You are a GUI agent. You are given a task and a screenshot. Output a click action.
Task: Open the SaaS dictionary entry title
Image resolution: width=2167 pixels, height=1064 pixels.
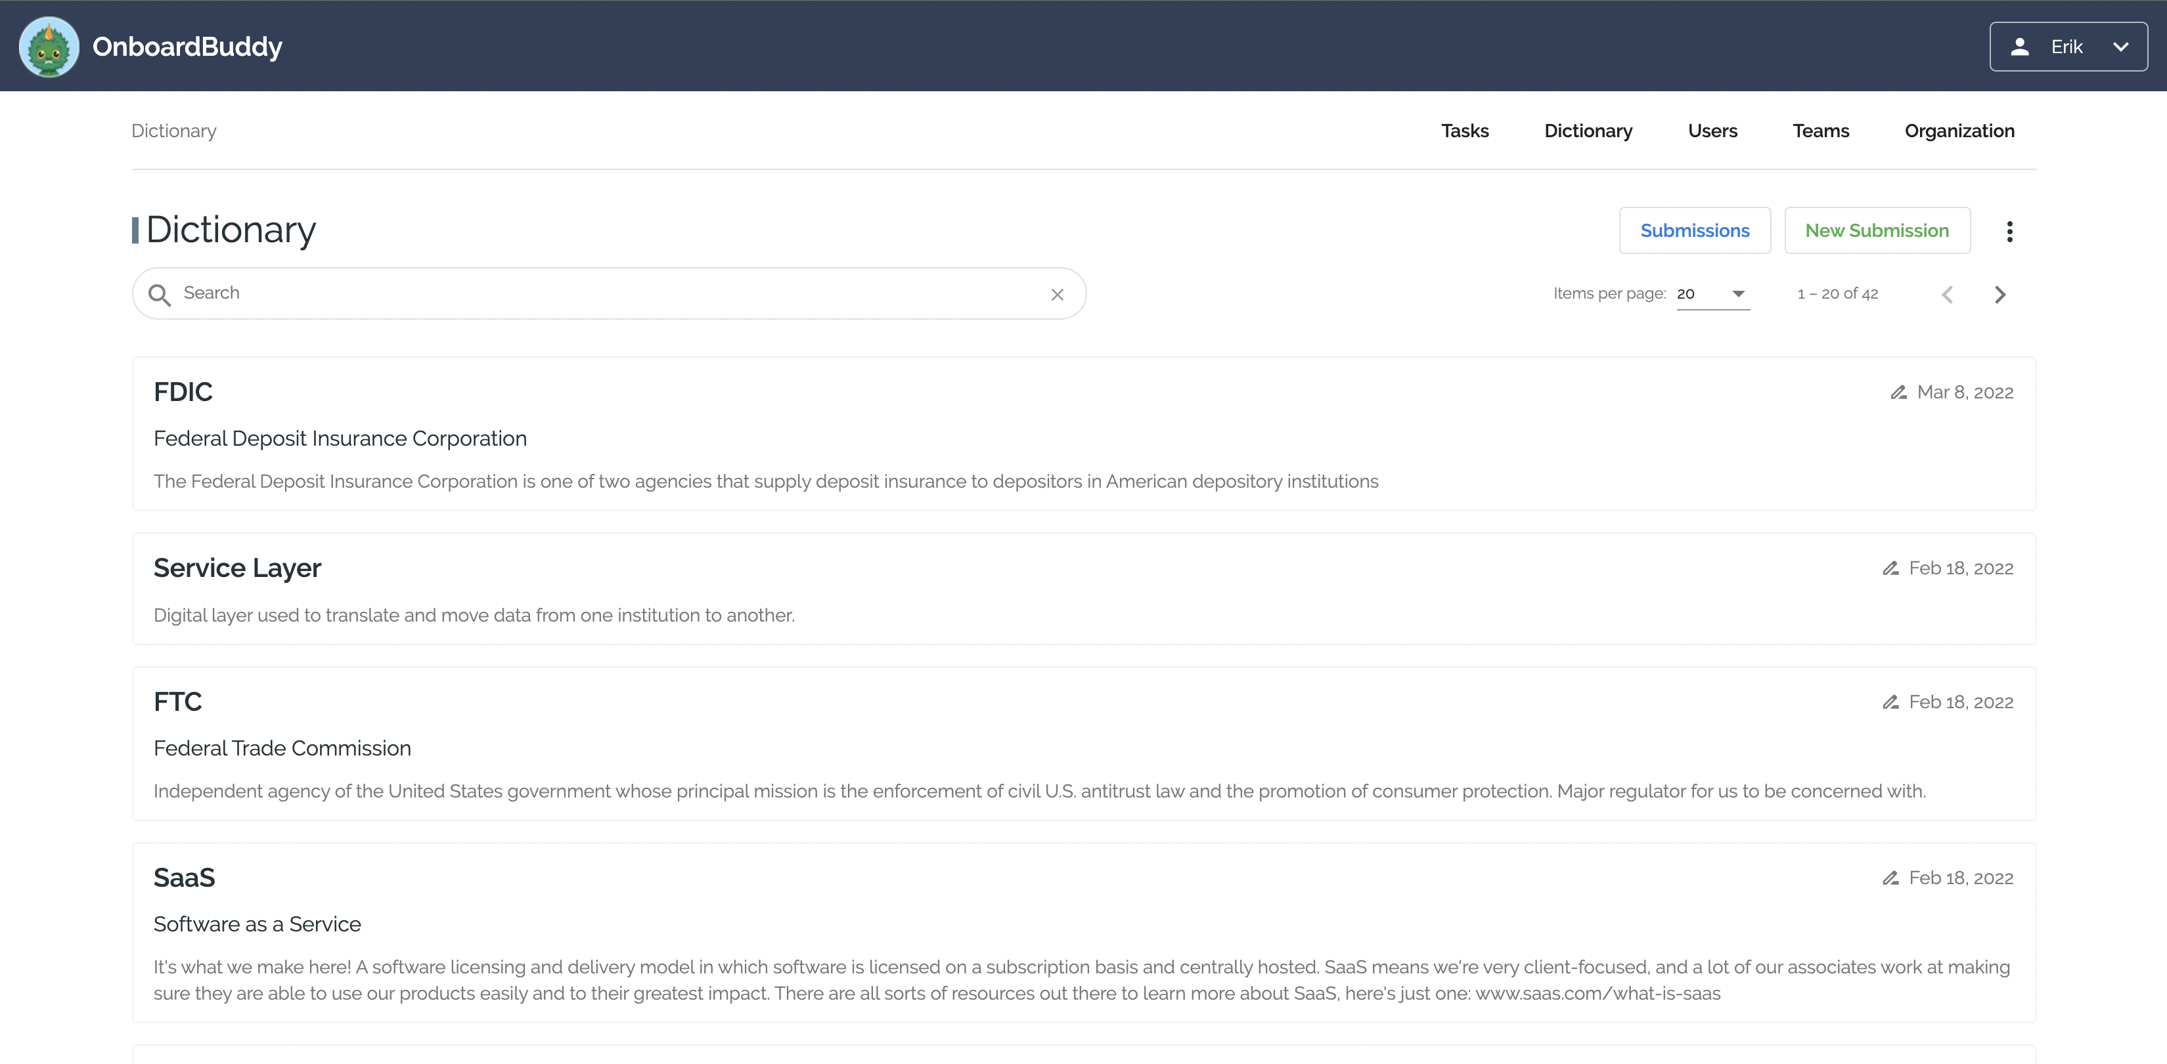(x=184, y=878)
